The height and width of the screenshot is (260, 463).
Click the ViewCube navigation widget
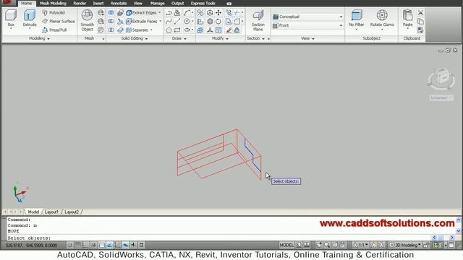pyautogui.click(x=441, y=79)
